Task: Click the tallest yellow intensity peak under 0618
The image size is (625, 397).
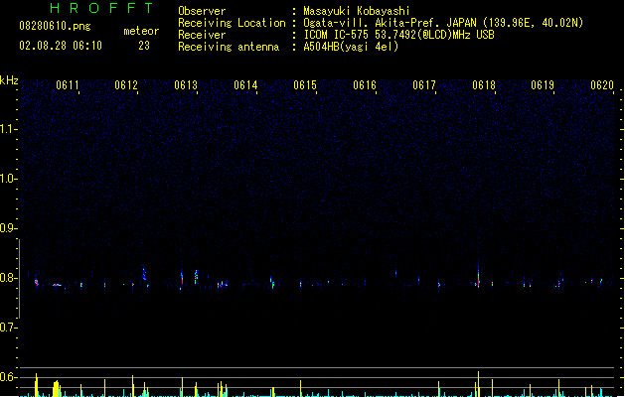Action: point(478,384)
